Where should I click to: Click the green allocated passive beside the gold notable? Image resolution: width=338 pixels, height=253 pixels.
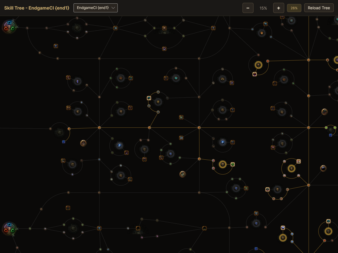[233, 164]
